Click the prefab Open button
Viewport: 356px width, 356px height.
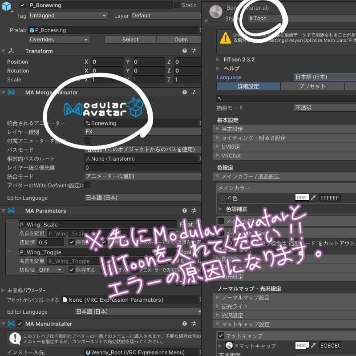pyautogui.click(x=179, y=40)
